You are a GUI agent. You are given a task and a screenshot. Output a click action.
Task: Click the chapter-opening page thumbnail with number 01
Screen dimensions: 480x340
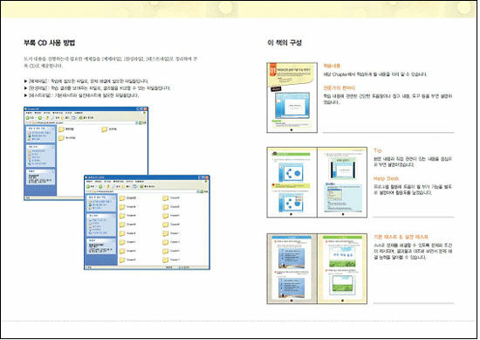click(292, 98)
